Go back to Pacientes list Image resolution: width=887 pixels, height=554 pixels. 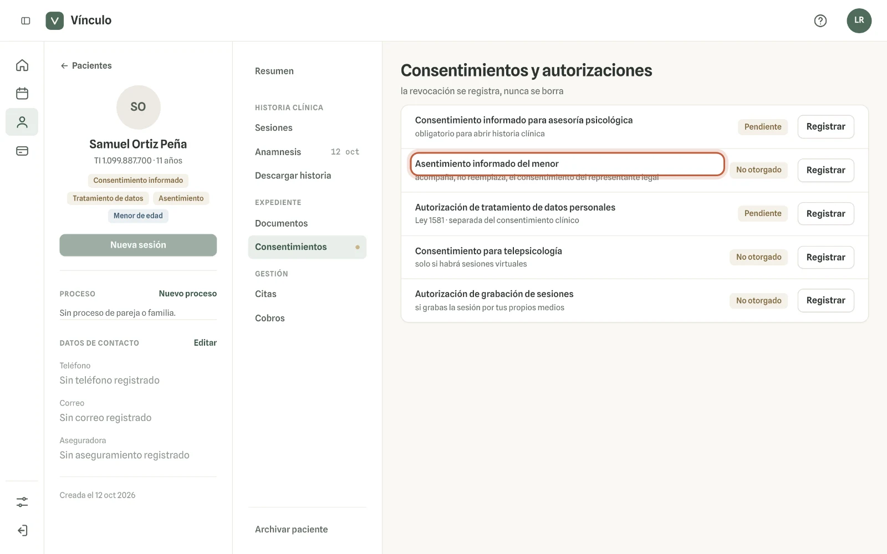[x=86, y=65]
